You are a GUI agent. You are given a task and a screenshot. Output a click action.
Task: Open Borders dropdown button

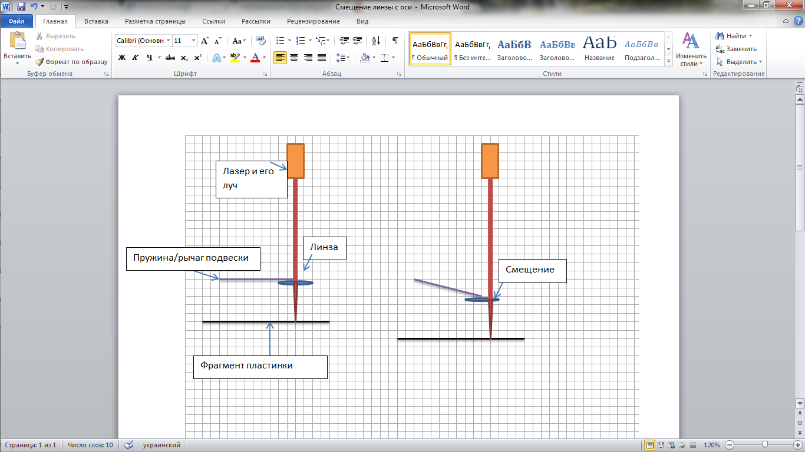click(x=394, y=58)
